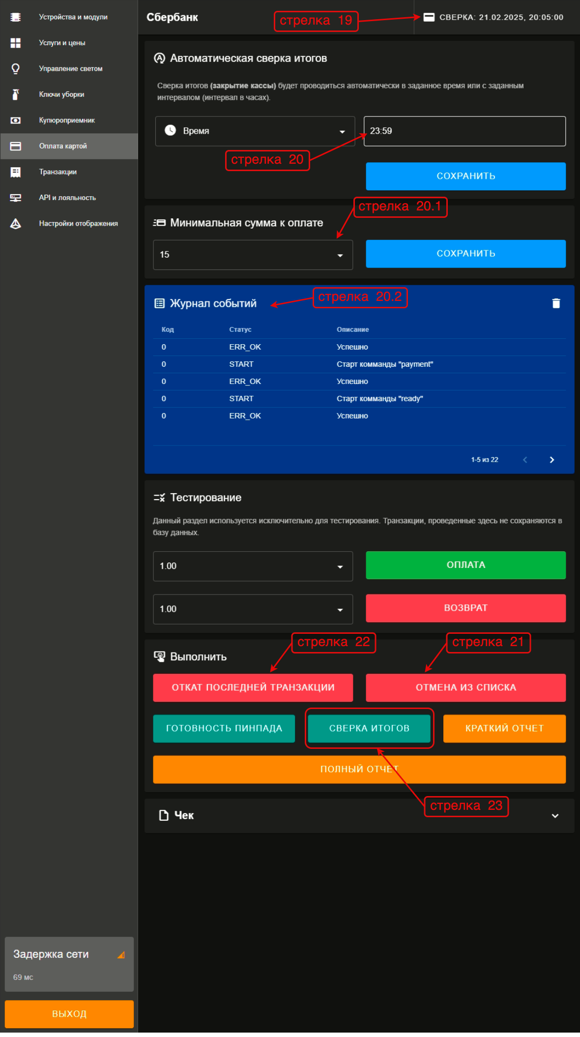Open minimum payment amount dropdown showing 15
Viewport: 580px width, 1037px height.
[x=253, y=255]
